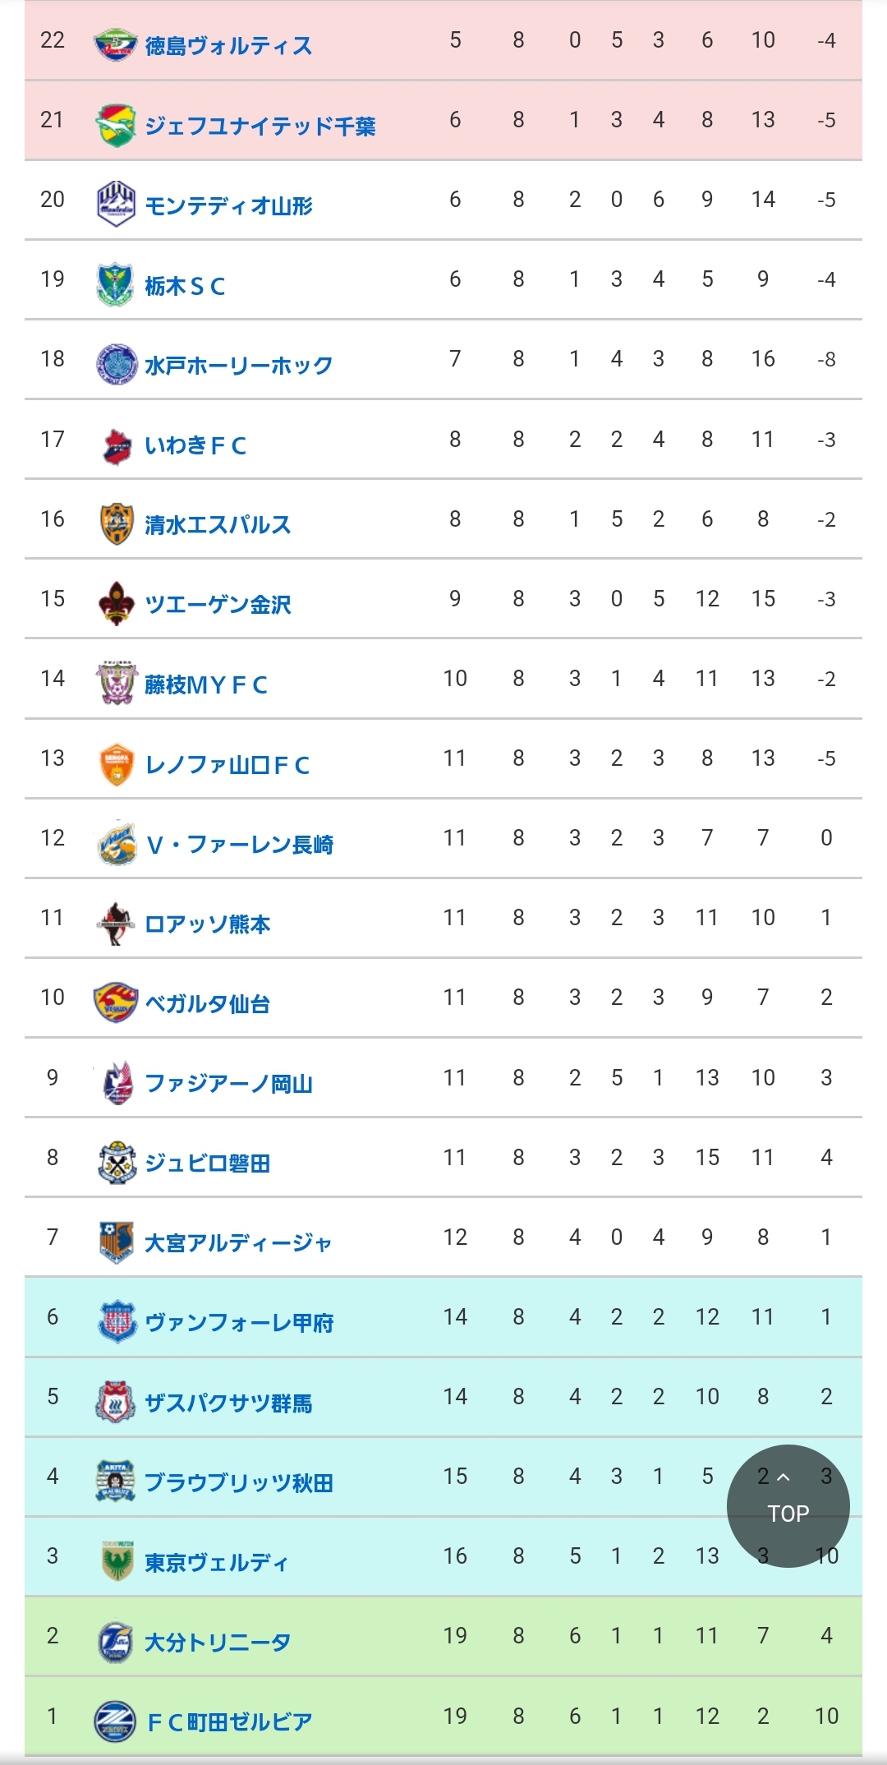
Task: Tap the ジュビロ磐田 club crest
Action: pos(116,1162)
